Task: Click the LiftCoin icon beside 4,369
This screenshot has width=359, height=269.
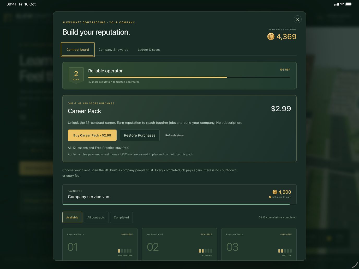Action: [271, 36]
